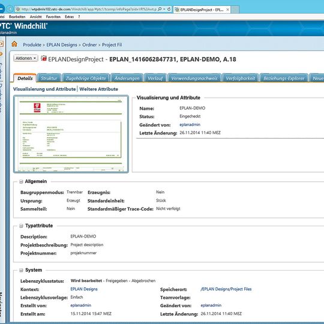Click the address bar search magnifier icon
This screenshot has height=324, width=324.
coord(160,9)
